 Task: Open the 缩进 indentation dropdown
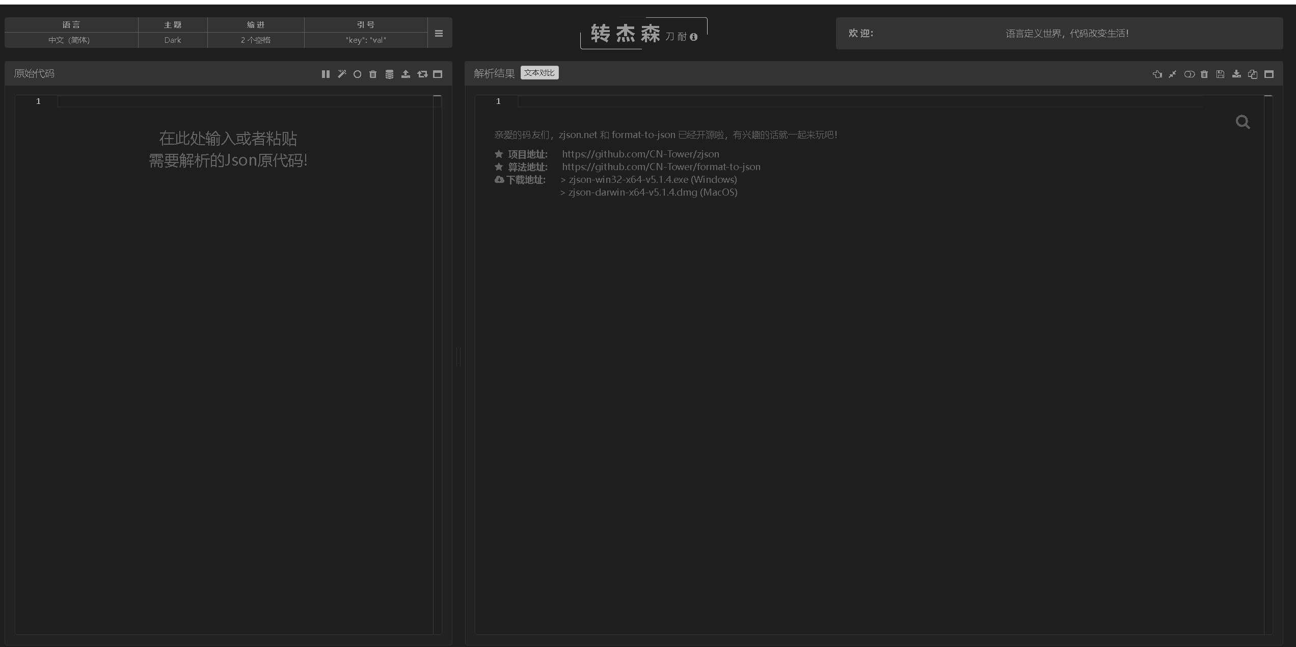pyautogui.click(x=256, y=40)
